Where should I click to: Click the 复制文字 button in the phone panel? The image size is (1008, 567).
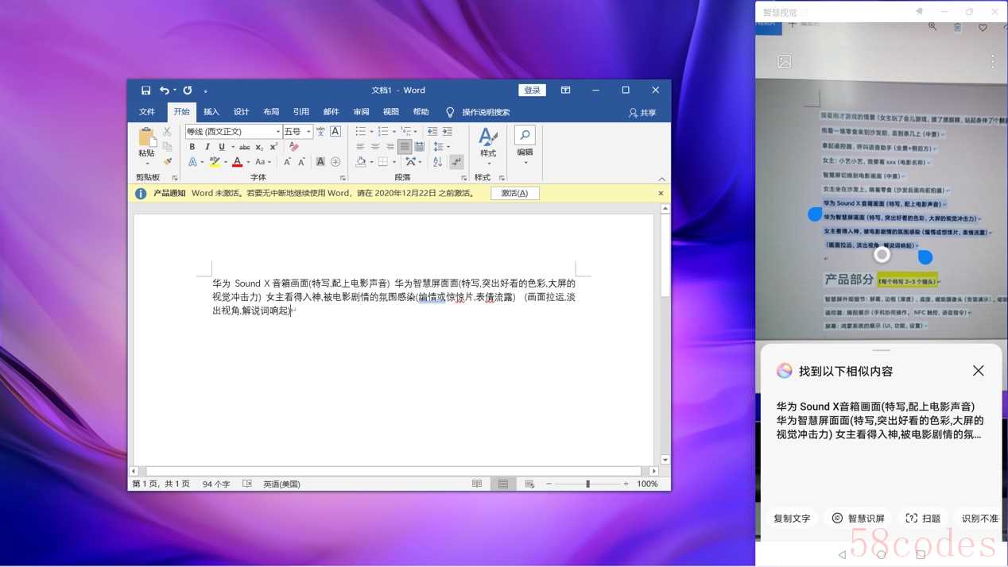[x=792, y=519]
